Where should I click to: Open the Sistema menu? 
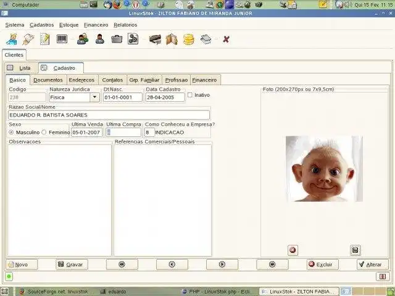tap(15, 25)
